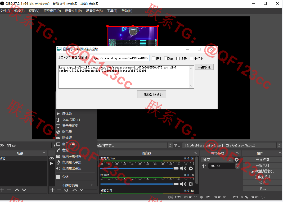
Task: Pop out the Scene Transitions dock icon
Action: coord(237,153)
